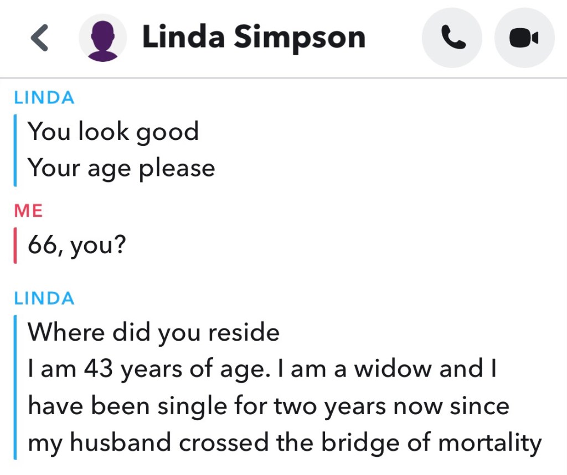
Task: Click the "have been single for two years" line
Action: tap(269, 406)
